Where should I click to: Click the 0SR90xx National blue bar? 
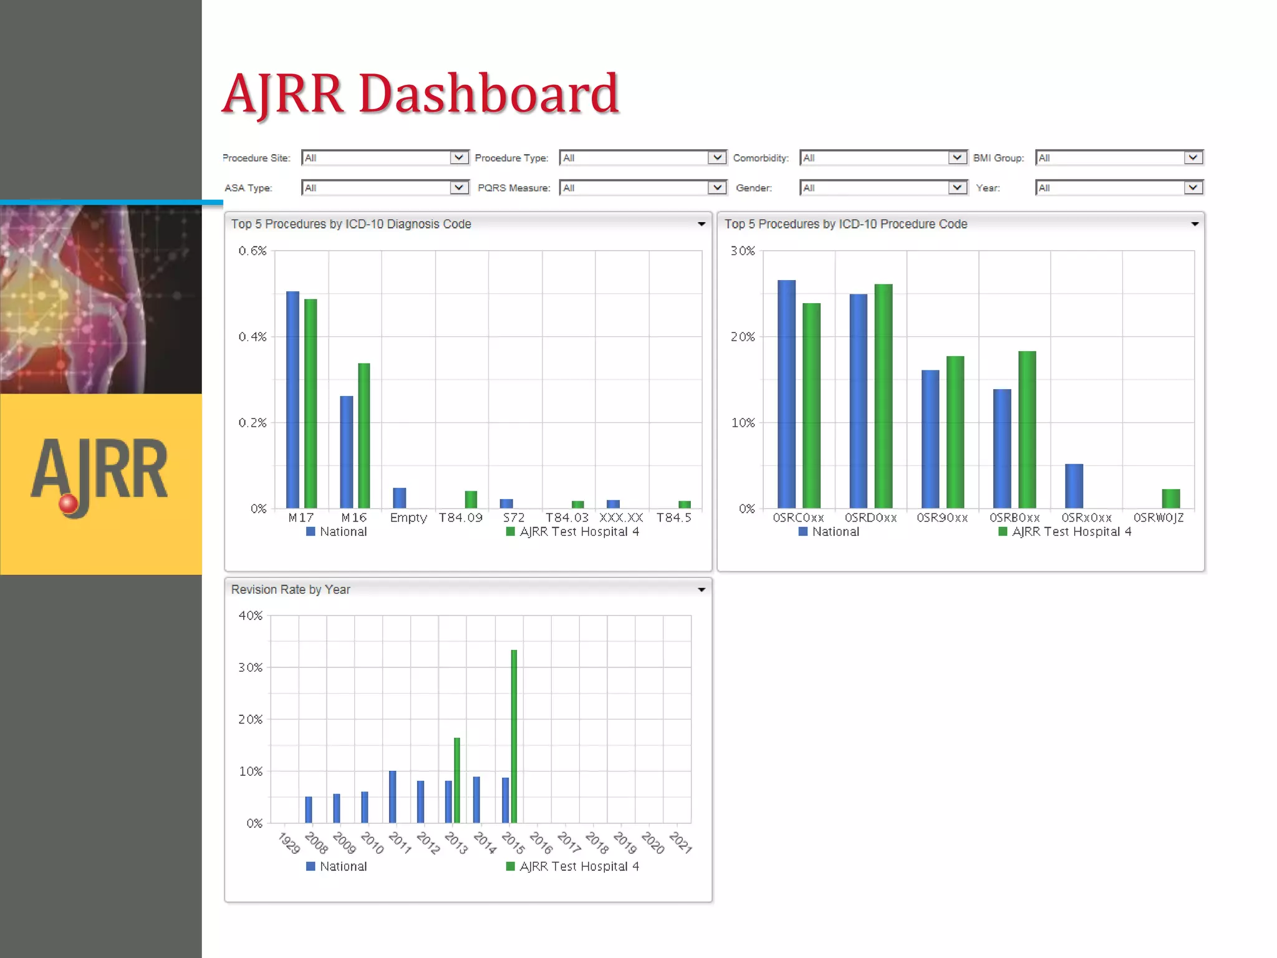[930, 440]
